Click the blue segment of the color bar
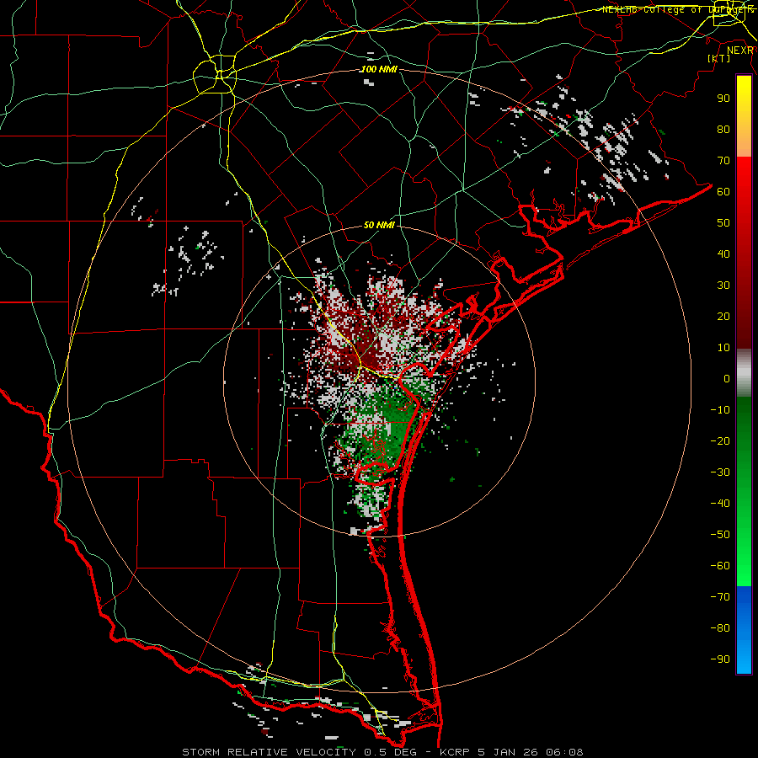The image size is (758, 758). pos(744,630)
